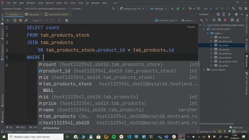
Task: Click Database Consoles breadcrumb
Action: coord(12,9)
